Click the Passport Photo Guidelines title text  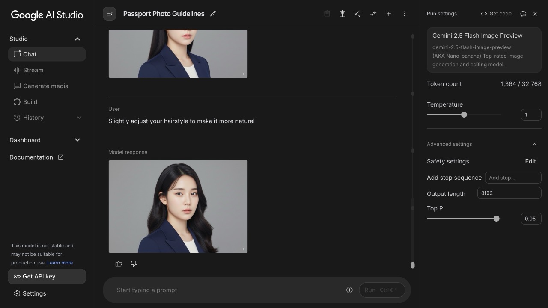164,14
